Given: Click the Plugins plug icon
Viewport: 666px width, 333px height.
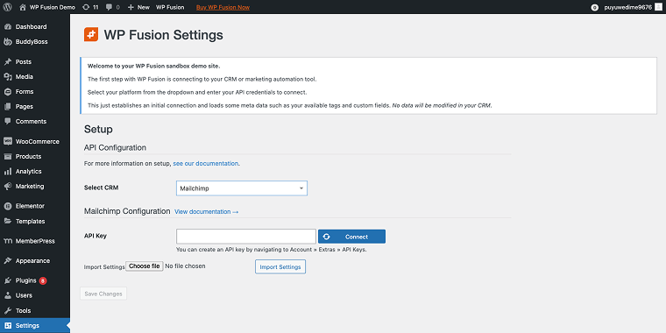Looking at the screenshot, I should pyautogui.click(x=8, y=280).
